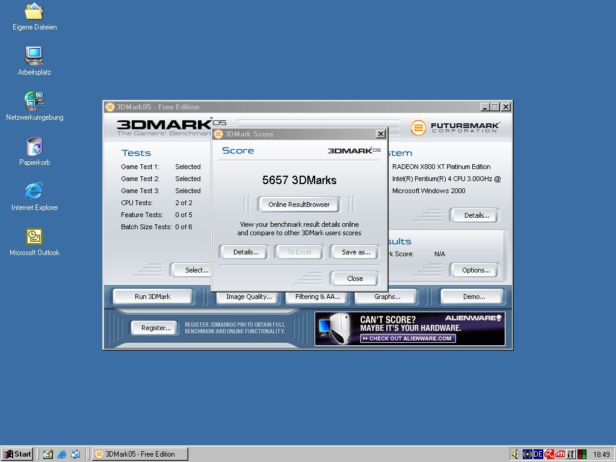Click the red ATI tray icon
The height and width of the screenshot is (462, 616).
tap(560, 454)
